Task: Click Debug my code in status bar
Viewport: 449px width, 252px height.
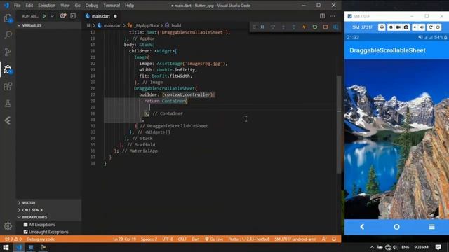Action: [x=41, y=239]
